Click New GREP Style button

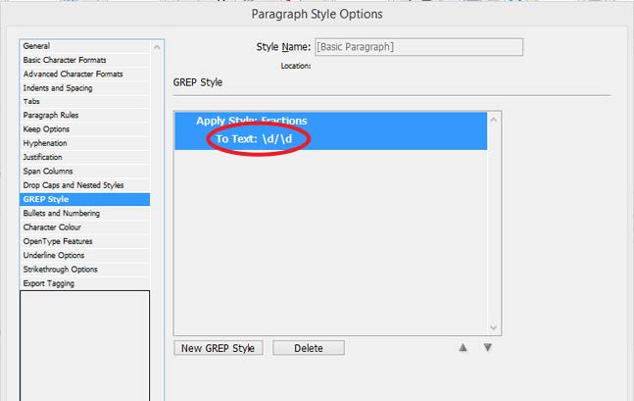219,348
